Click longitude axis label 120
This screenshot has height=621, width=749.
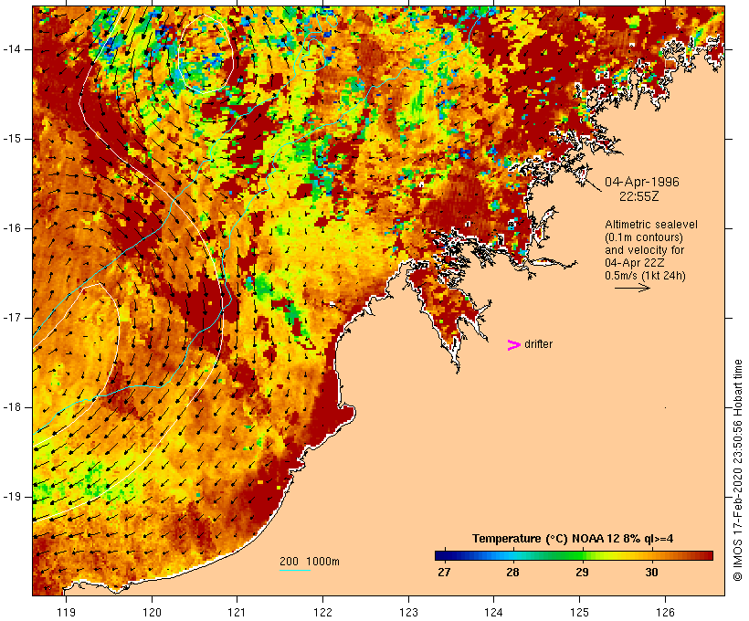point(152,613)
